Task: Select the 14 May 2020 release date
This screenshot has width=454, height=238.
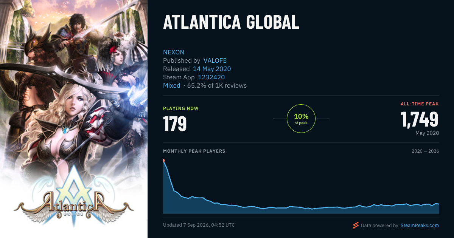Action: (x=212, y=69)
